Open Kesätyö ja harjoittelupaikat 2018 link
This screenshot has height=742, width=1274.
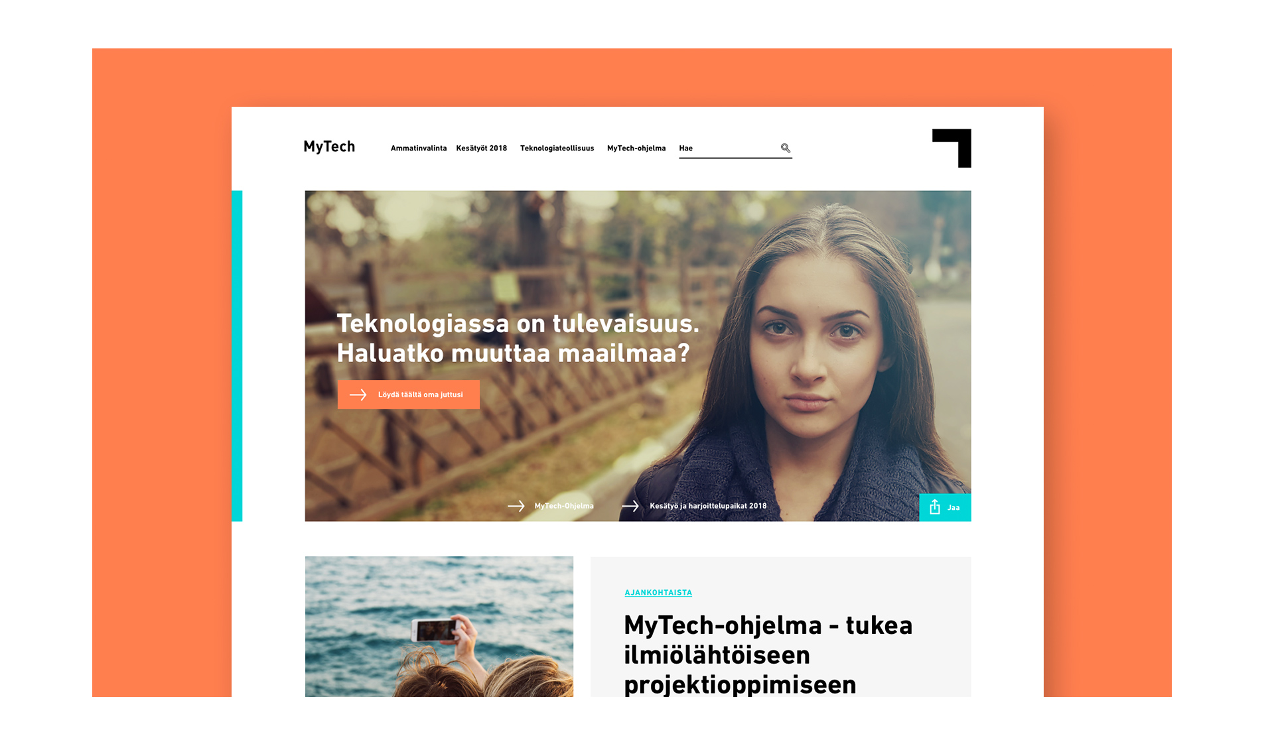coord(708,506)
